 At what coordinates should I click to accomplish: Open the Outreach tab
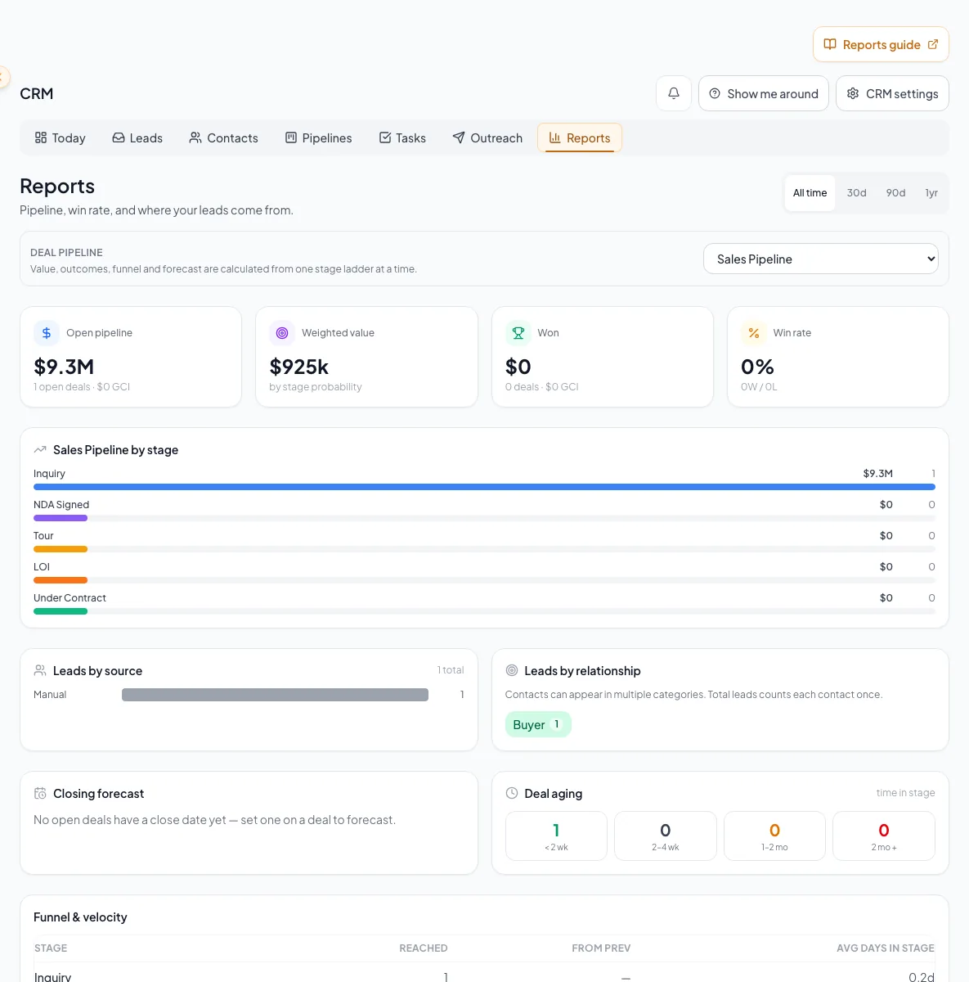coord(487,137)
